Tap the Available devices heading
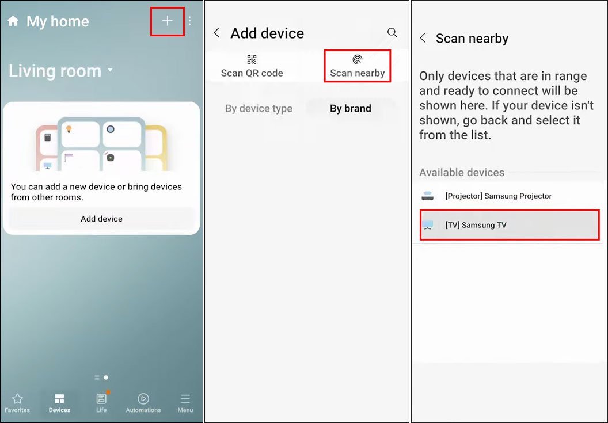Screen dimensions: 608x423 pyautogui.click(x=461, y=172)
